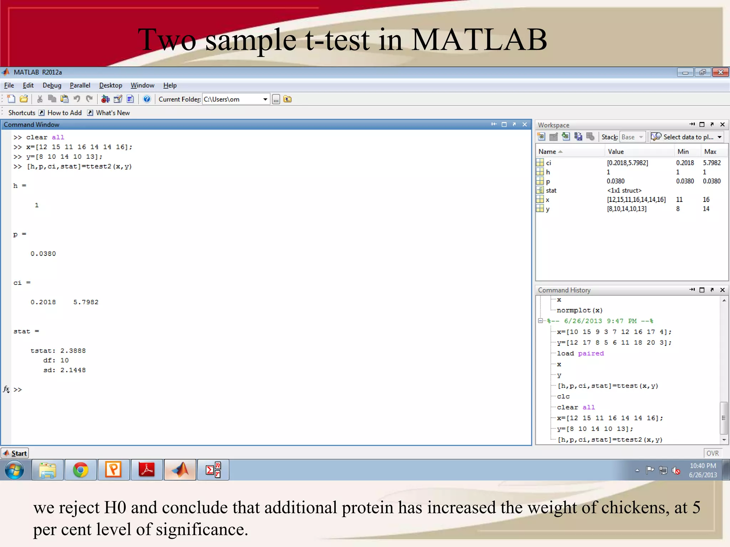The width and height of the screenshot is (730, 547).
Task: Click the Value column header
Action: pyautogui.click(x=639, y=152)
